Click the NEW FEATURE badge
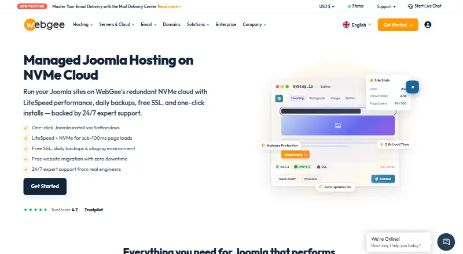Image resolution: width=463 pixels, height=254 pixels. (32, 6)
